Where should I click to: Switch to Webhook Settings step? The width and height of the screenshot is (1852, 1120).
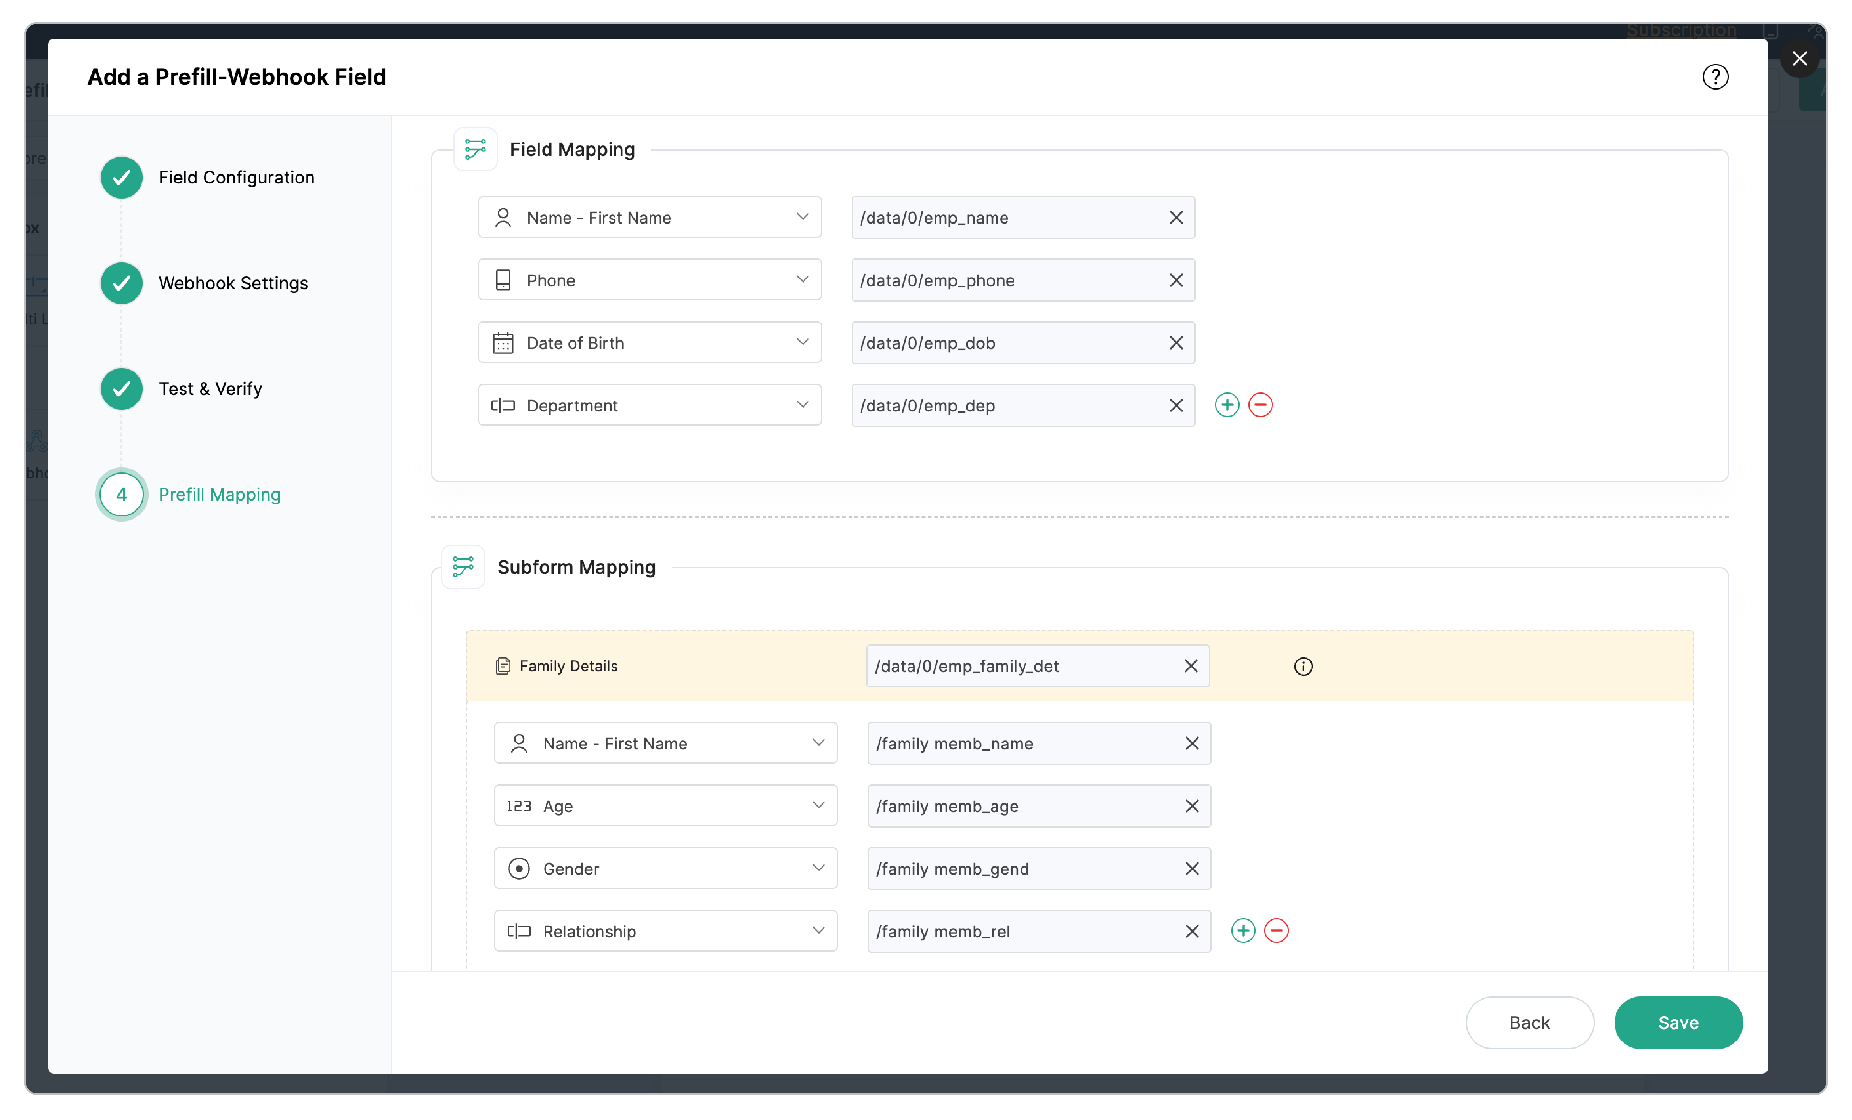pos(232,283)
